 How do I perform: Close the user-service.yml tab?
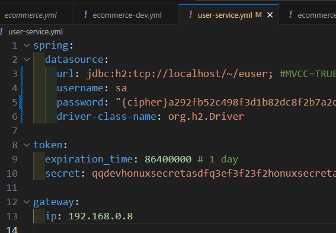click(270, 15)
